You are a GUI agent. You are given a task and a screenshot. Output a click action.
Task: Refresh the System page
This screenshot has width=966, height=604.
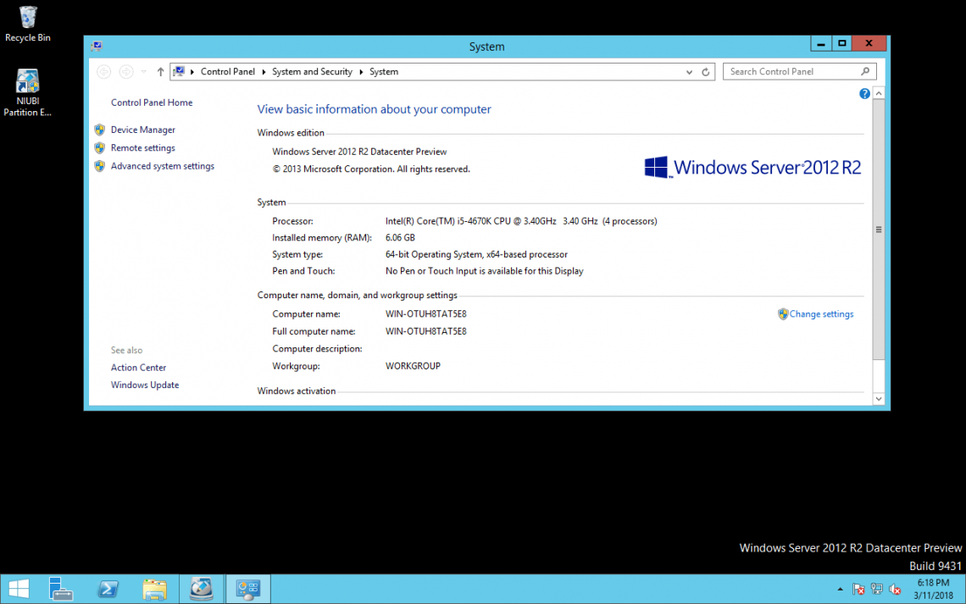coord(705,72)
